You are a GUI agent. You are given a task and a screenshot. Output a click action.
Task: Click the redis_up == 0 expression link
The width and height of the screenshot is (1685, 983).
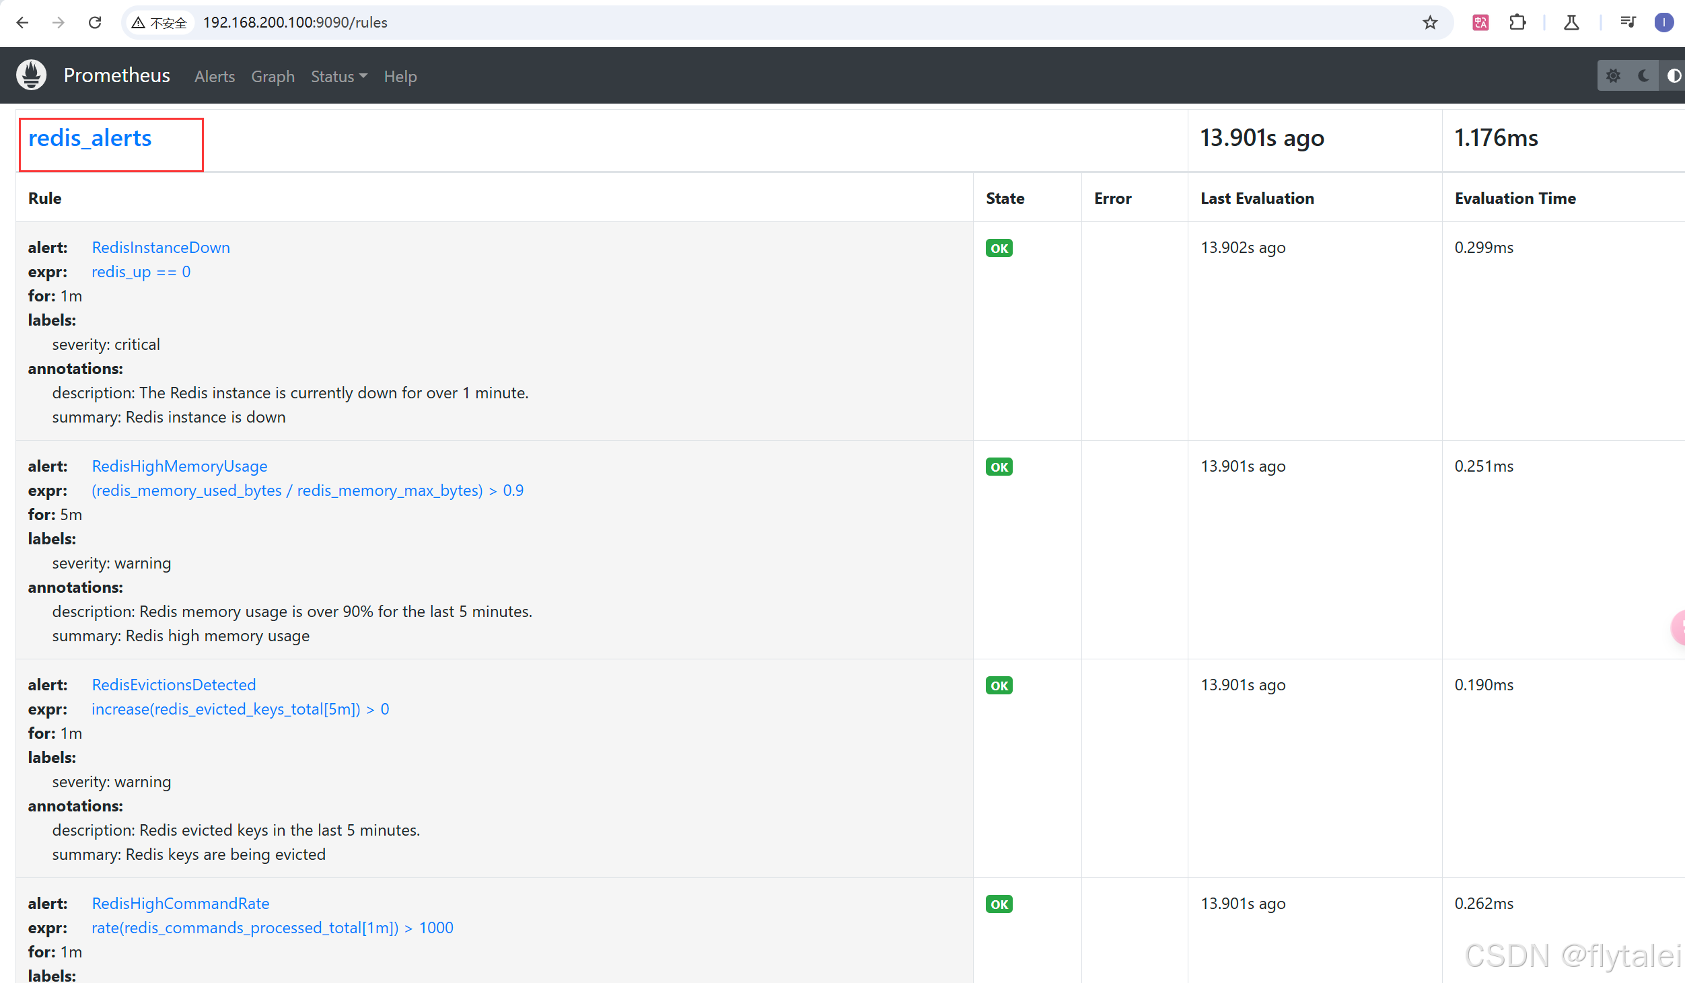coord(141,272)
